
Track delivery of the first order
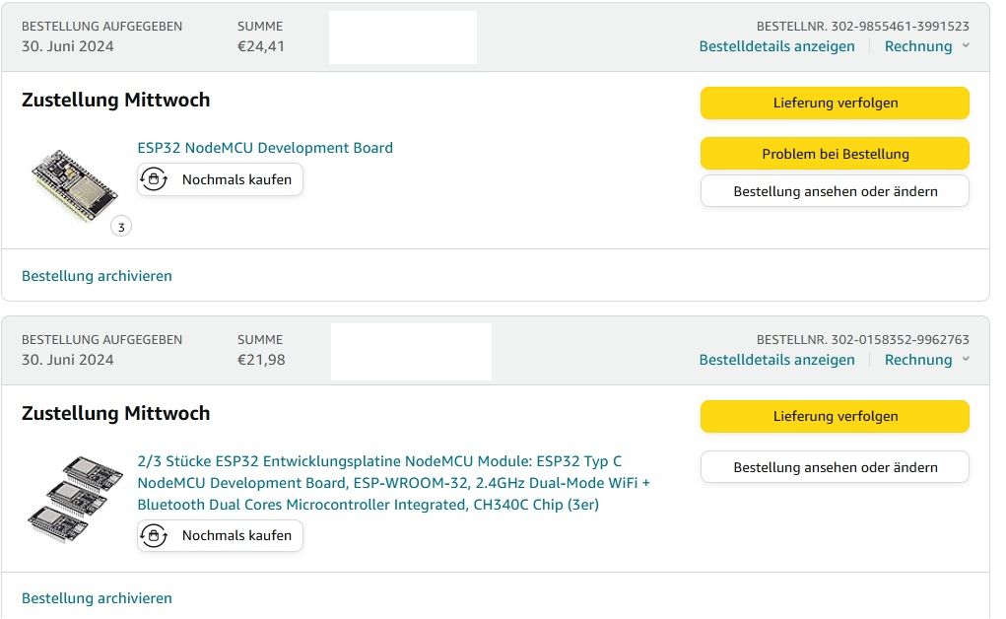(x=835, y=103)
